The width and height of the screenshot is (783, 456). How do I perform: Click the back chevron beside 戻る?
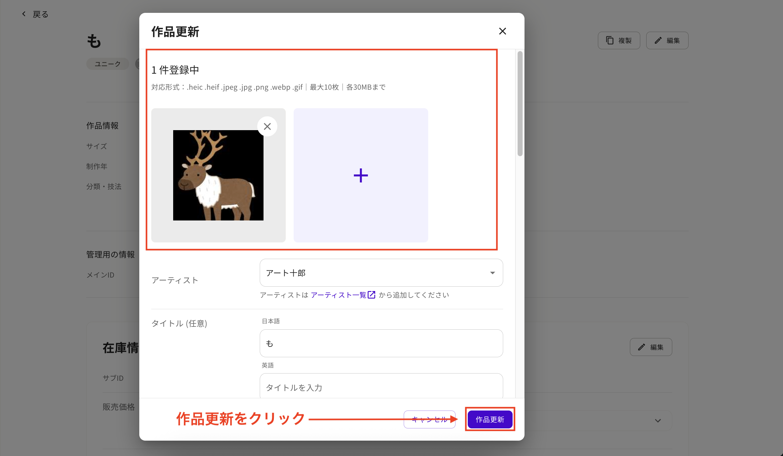point(24,13)
